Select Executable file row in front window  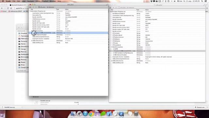pos(68,15)
